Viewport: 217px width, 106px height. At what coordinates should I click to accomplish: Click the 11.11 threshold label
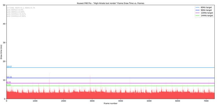pyautogui.click(x=9, y=77)
